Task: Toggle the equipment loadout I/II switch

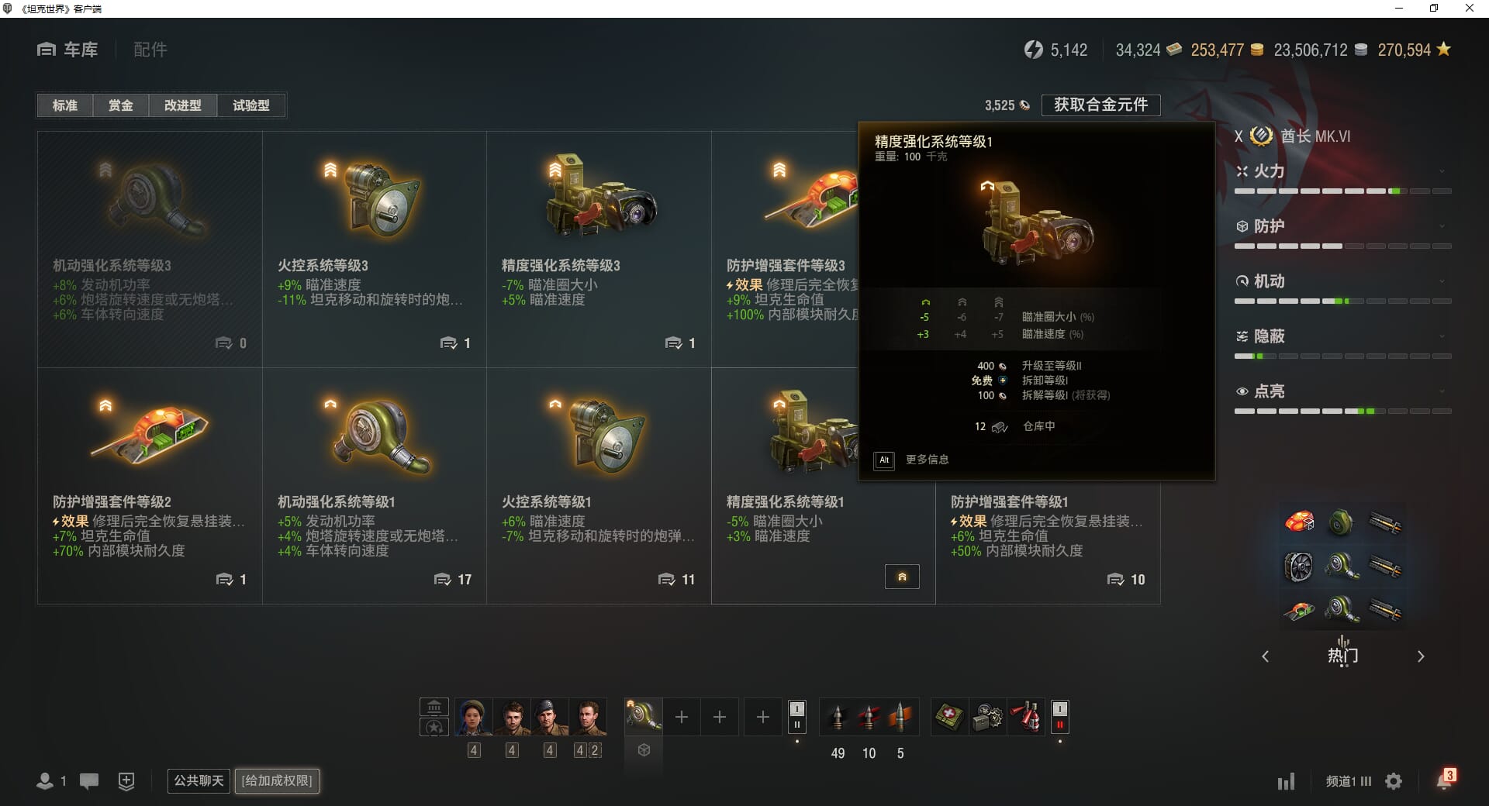Action: 797,717
